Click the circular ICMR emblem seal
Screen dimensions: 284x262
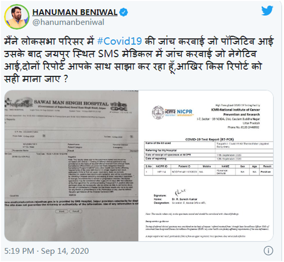pos(158,112)
